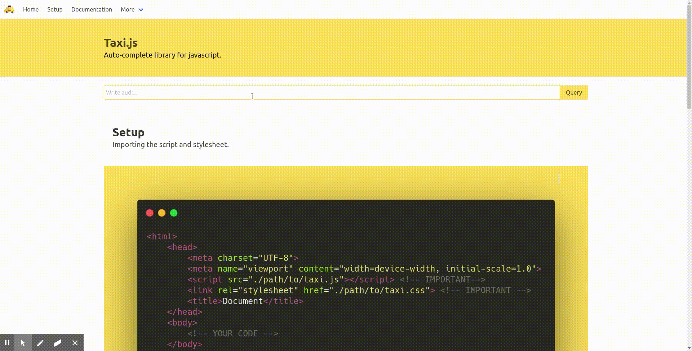
Task: Click the Document title code line
Action: (x=245, y=301)
